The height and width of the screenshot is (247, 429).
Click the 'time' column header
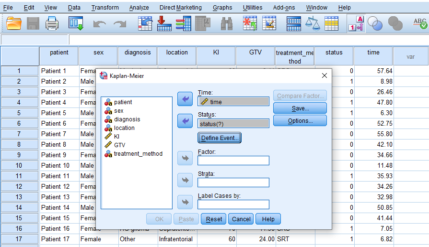coord(373,56)
